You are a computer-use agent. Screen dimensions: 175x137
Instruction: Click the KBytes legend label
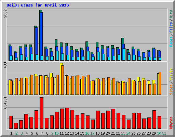171,123
